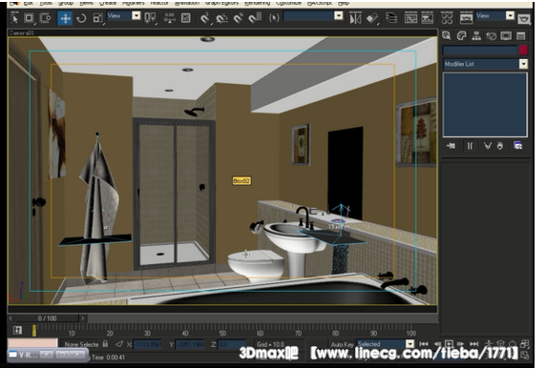Open the Hierarchy panel tab icon
546x369 pixels.
pos(476,36)
